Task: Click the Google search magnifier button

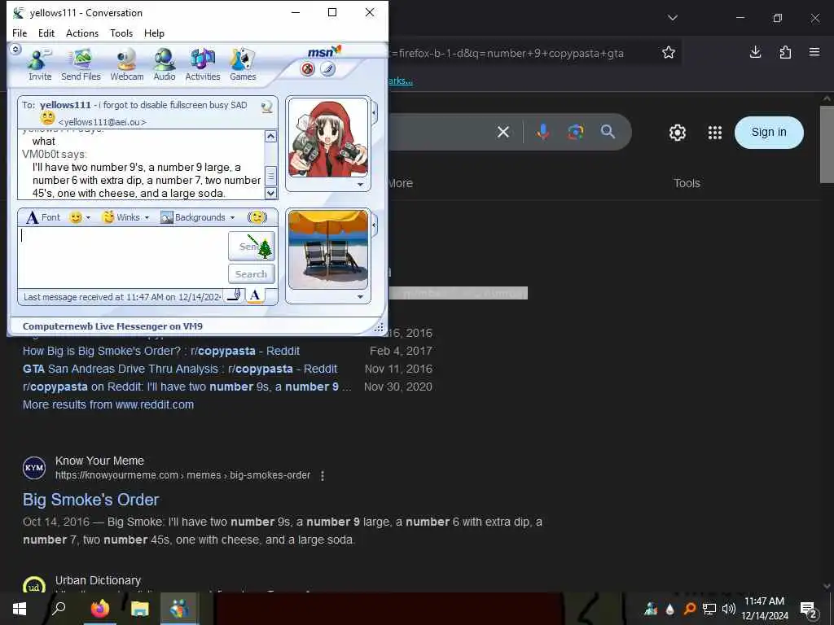Action: 608,132
